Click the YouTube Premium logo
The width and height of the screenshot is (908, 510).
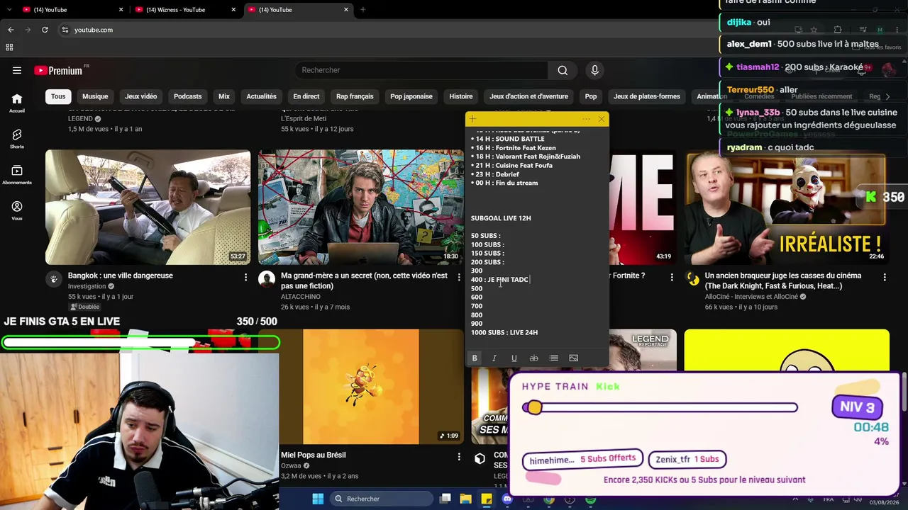[58, 70]
